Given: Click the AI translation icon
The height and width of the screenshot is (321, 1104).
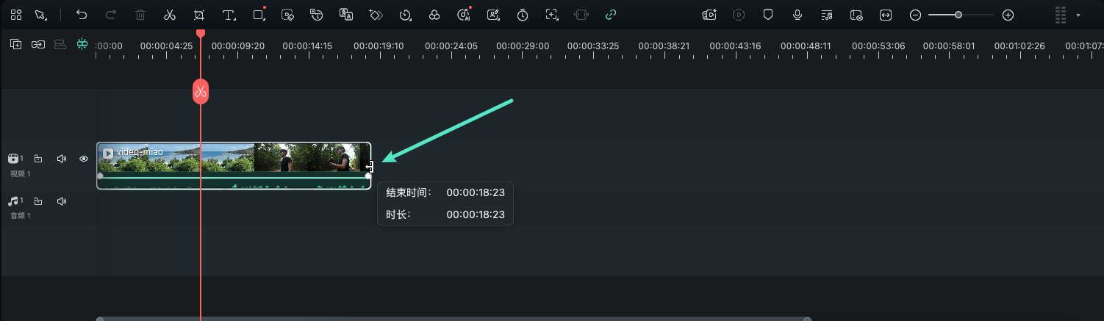Looking at the screenshot, I should click(x=346, y=15).
